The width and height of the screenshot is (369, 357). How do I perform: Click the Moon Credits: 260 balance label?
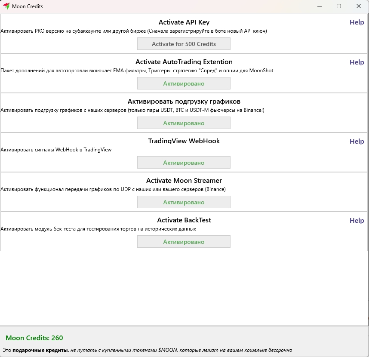pyautogui.click(x=34, y=338)
